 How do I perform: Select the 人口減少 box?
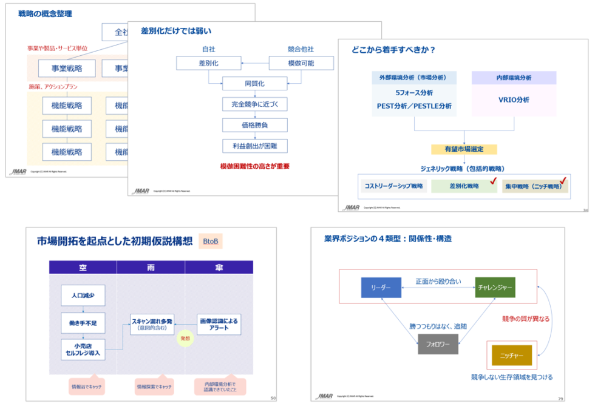click(83, 296)
